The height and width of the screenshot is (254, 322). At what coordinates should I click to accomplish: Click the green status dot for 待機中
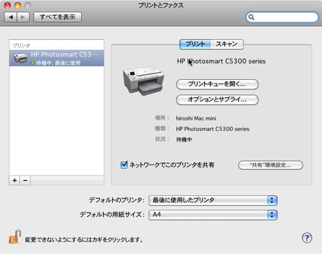33,63
